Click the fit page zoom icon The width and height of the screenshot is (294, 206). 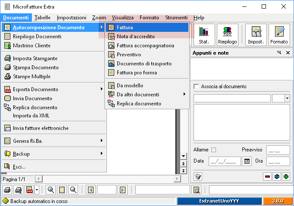click(62, 190)
